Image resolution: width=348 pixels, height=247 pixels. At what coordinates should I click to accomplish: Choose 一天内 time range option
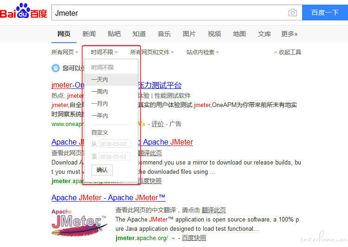[x=111, y=80]
